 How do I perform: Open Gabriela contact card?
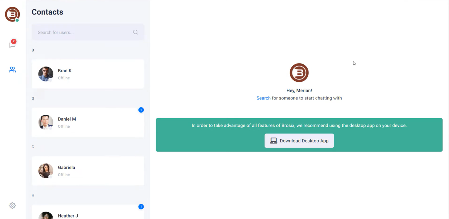[88, 171]
